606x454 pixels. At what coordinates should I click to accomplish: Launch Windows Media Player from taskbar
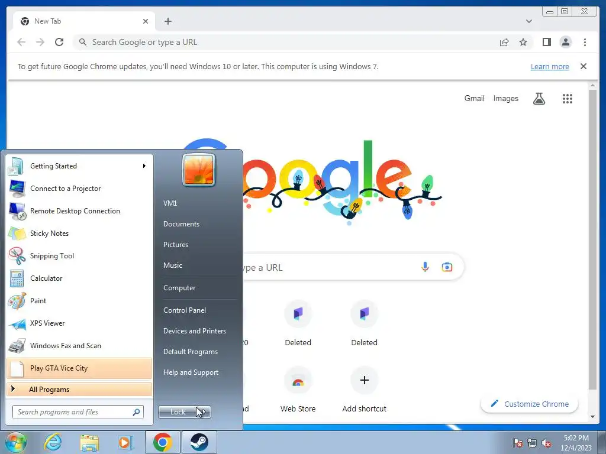click(125, 442)
